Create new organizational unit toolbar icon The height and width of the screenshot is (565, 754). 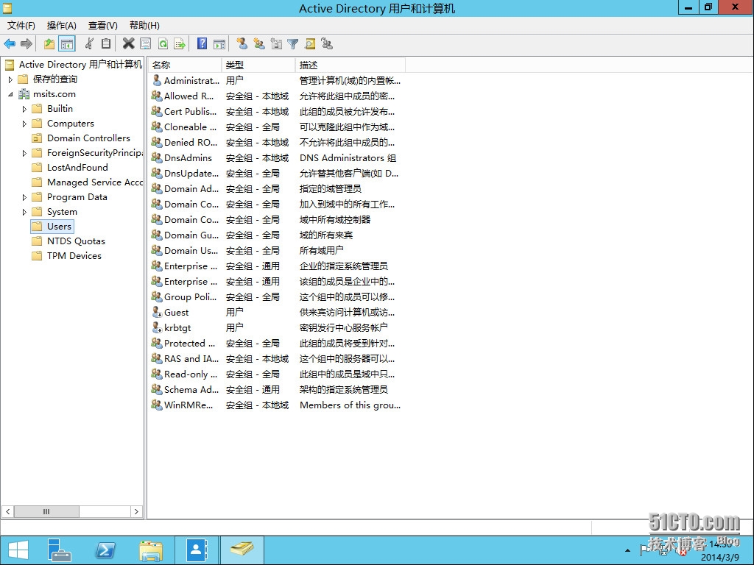[276, 44]
